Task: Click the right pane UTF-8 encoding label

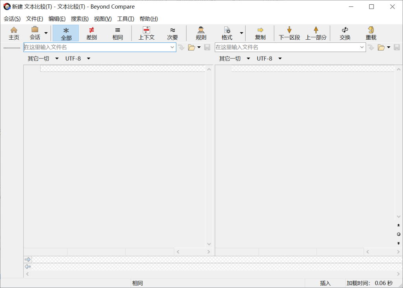Action: [x=264, y=59]
